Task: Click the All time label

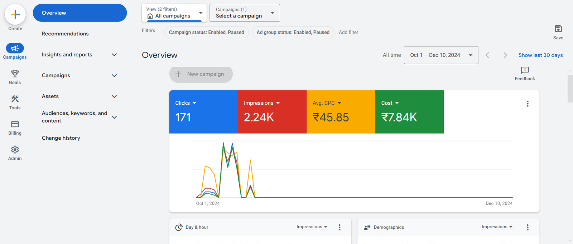Action: click(392, 55)
